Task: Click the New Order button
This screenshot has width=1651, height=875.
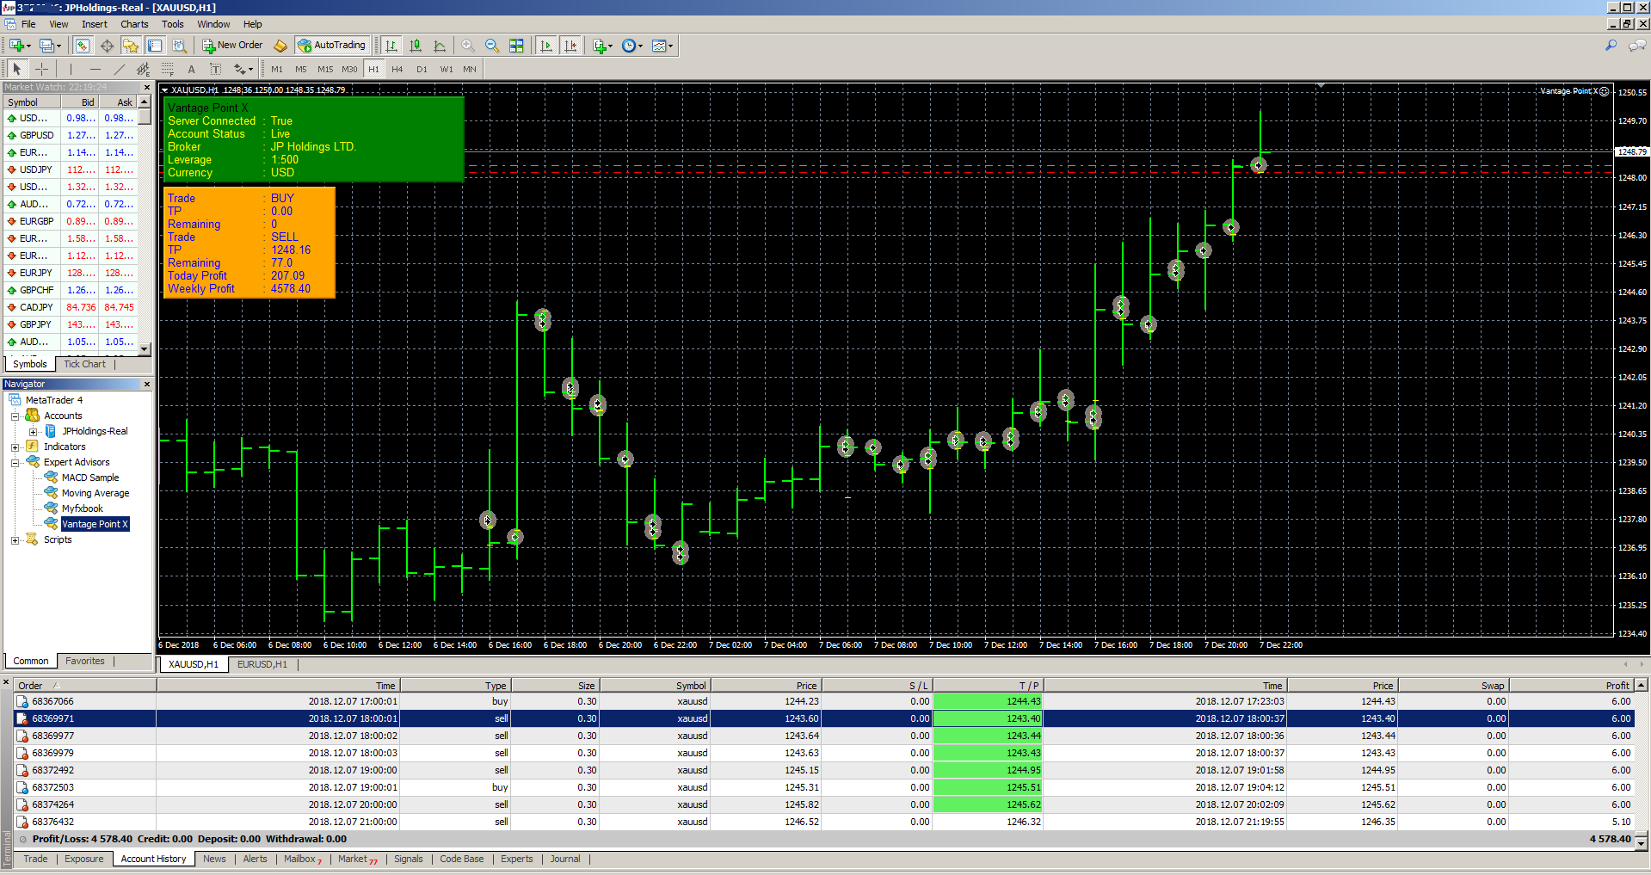Action: 232,46
